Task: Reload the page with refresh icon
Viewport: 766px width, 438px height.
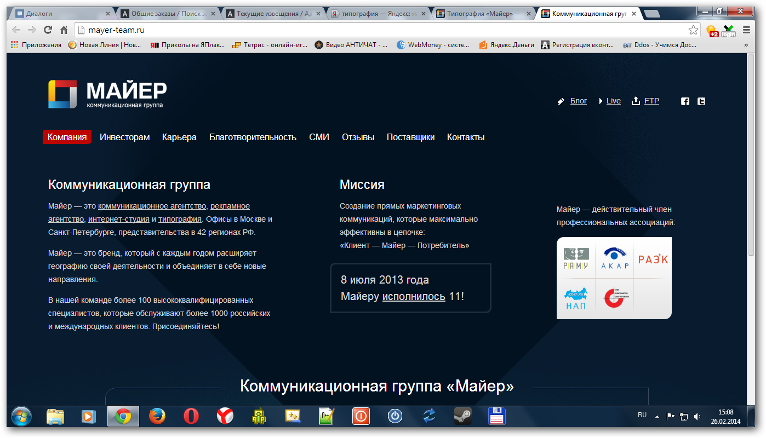Action: point(48,30)
